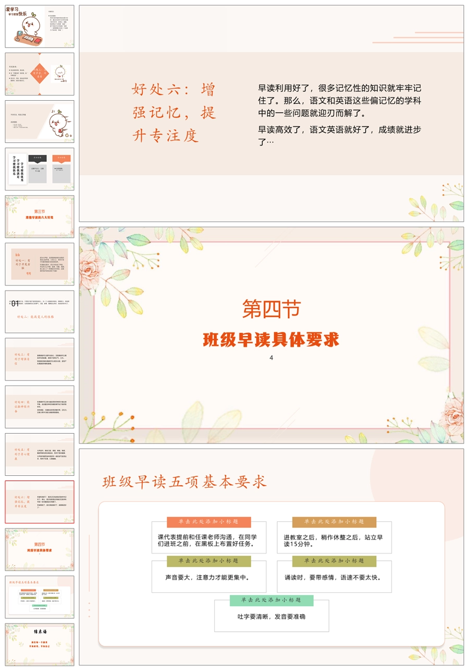Go to the 第三节 section thumbnail
This screenshot has height=671, width=469.
[x=40, y=217]
